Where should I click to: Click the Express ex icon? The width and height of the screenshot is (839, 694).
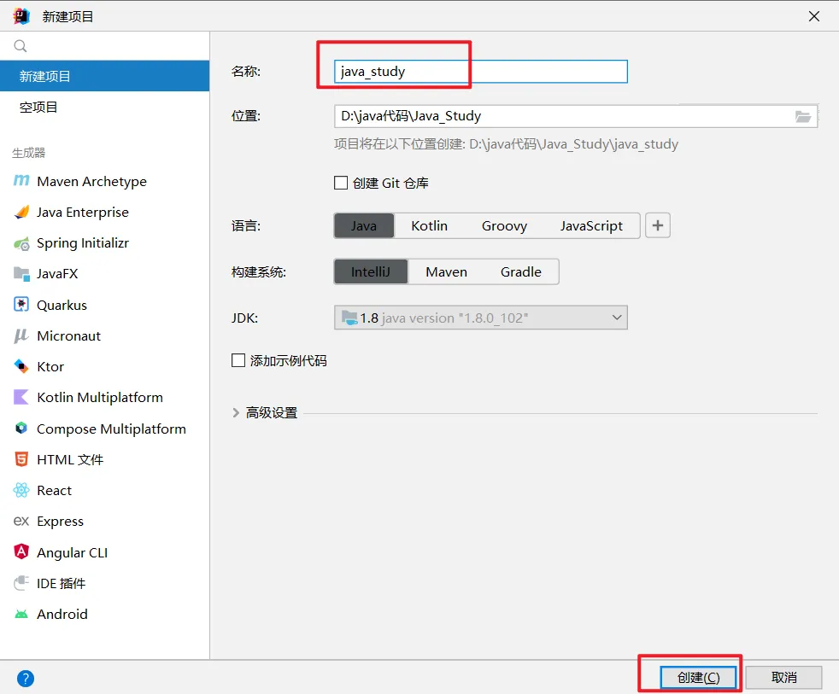(21, 521)
